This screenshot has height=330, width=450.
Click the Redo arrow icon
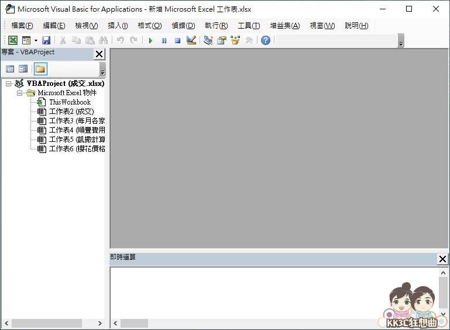(x=133, y=40)
